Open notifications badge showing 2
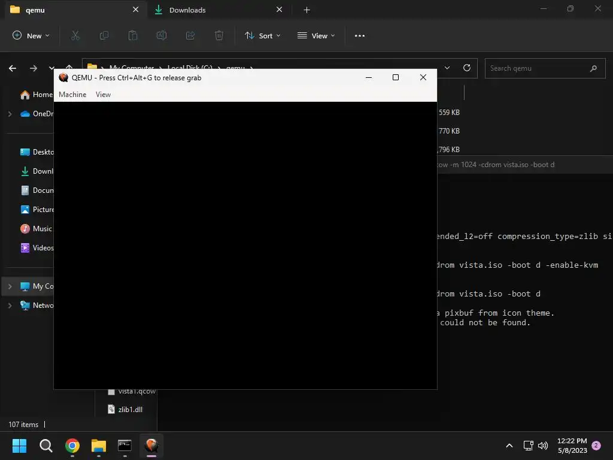Viewport: 613px width, 460px height. point(596,446)
